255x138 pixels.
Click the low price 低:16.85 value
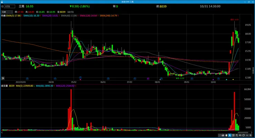pyautogui.click(x=40, y=12)
